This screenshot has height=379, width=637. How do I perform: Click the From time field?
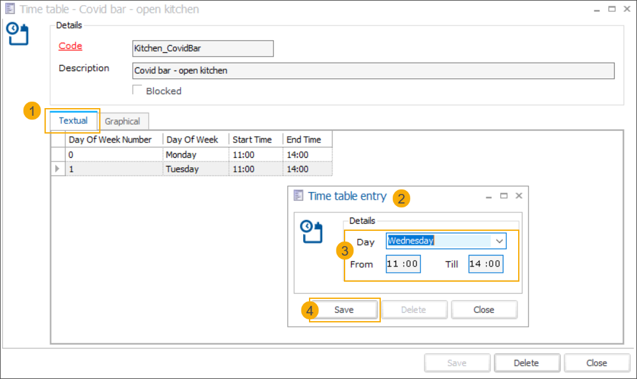pos(403,264)
